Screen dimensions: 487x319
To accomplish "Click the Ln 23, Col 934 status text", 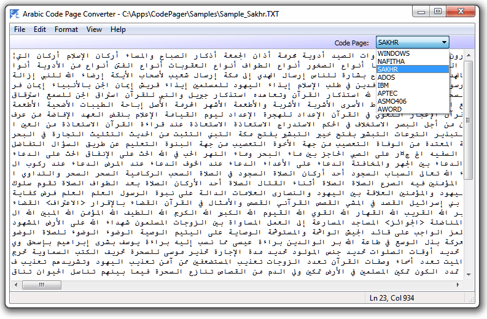I will tap(392, 298).
